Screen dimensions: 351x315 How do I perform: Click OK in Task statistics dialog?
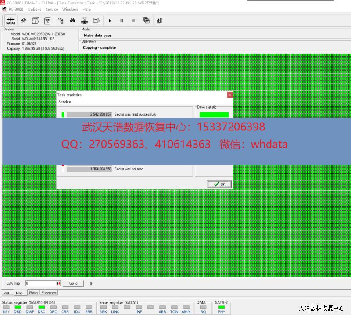[x=219, y=184]
